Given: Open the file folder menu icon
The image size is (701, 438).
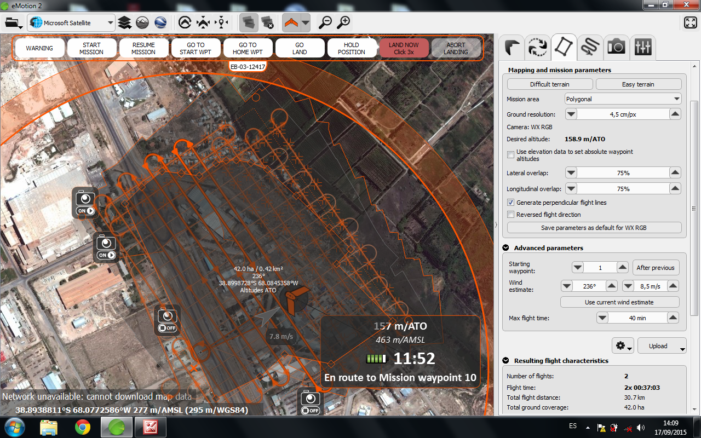Looking at the screenshot, I should pos(13,23).
